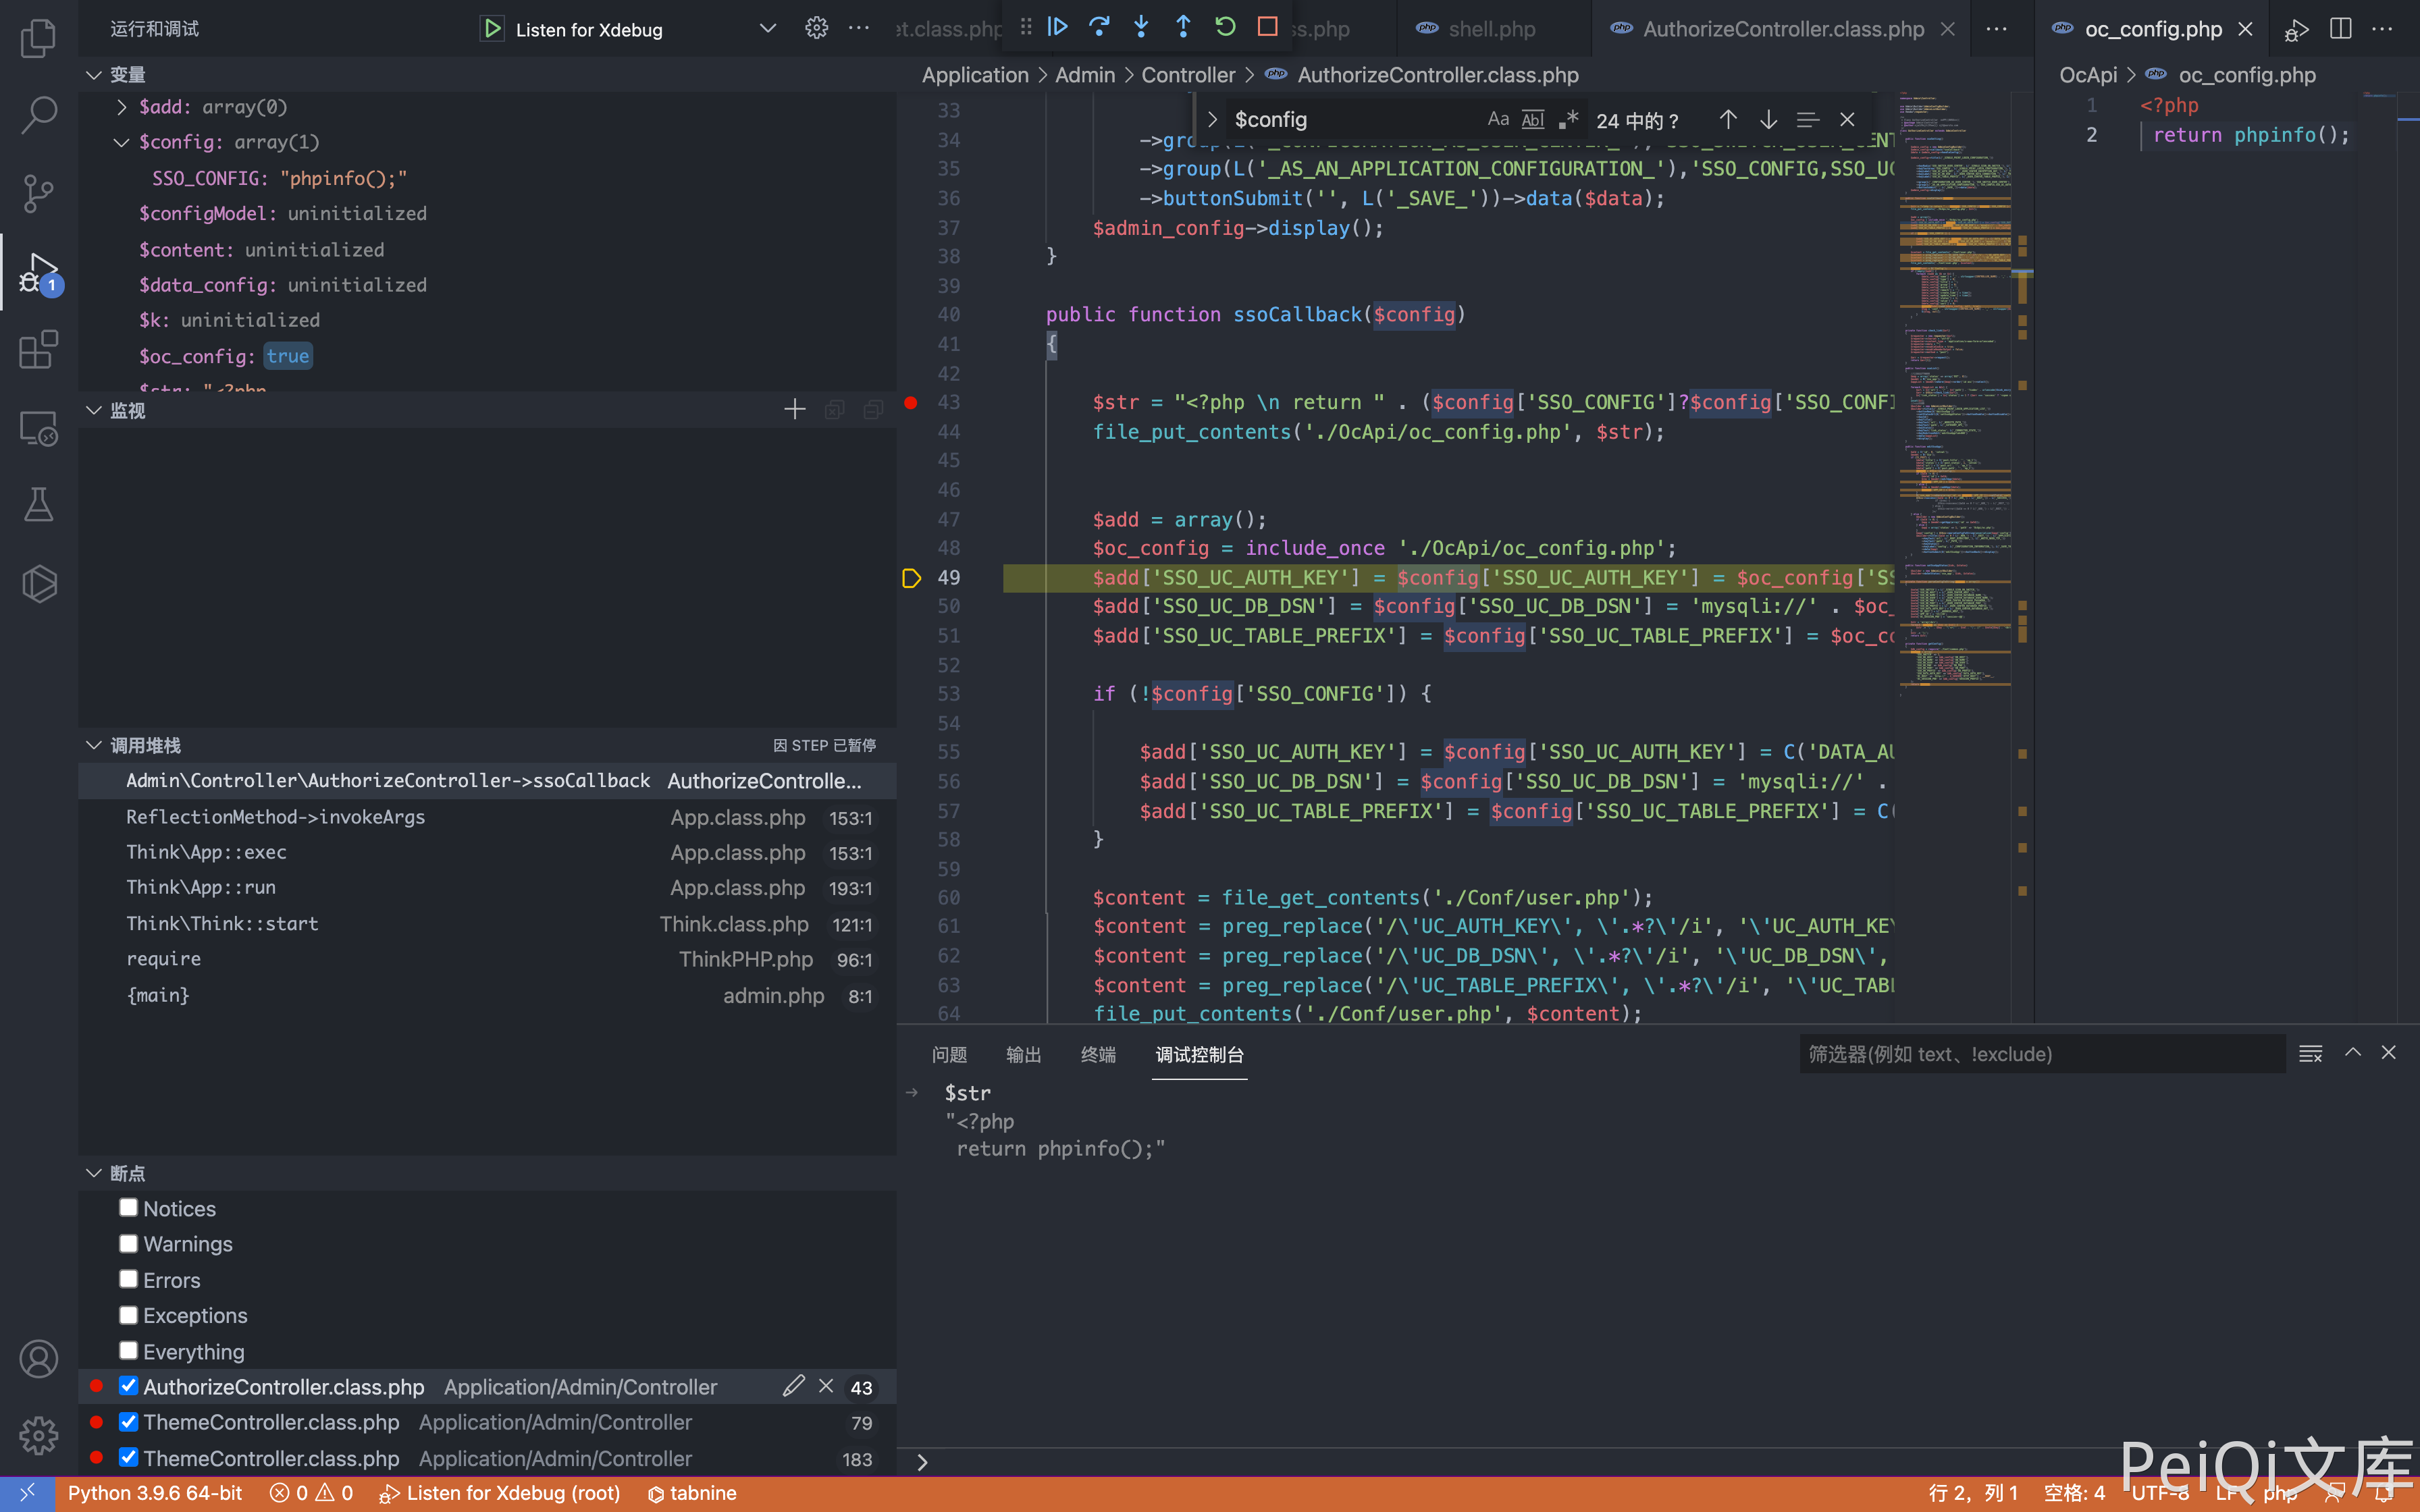Viewport: 2420px width, 1512px height.
Task: Collapse the 调用堆栈 call stack section
Action: [94, 745]
